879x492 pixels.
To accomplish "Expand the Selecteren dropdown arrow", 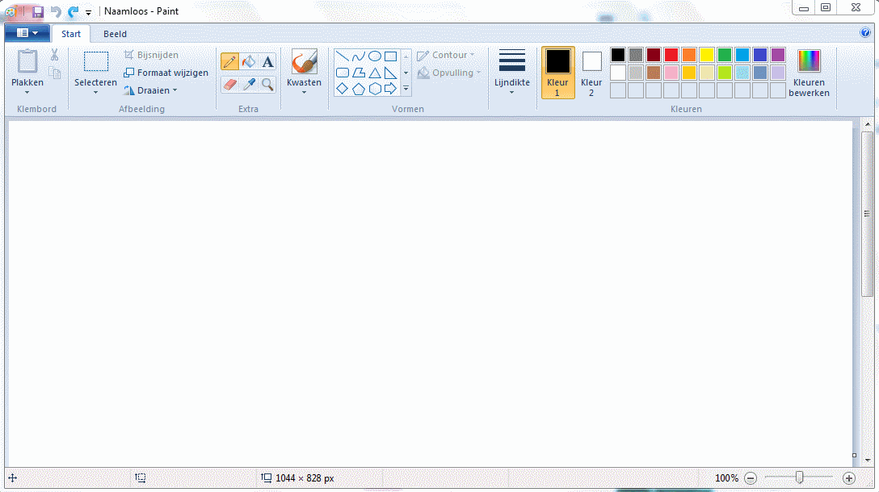I will click(95, 92).
